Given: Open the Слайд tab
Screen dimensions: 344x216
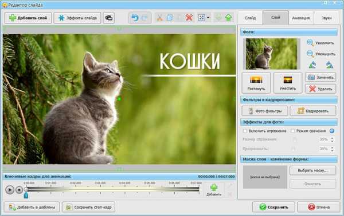Looking at the screenshot, I should click(x=250, y=18).
